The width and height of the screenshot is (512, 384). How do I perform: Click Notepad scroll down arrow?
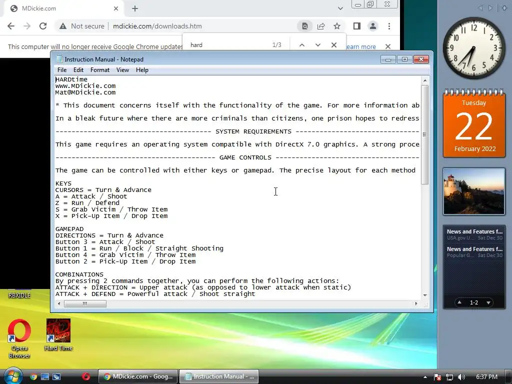click(x=425, y=295)
